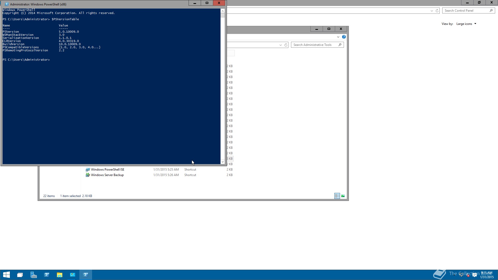
Task: Open the Start menu
Action: (6, 275)
